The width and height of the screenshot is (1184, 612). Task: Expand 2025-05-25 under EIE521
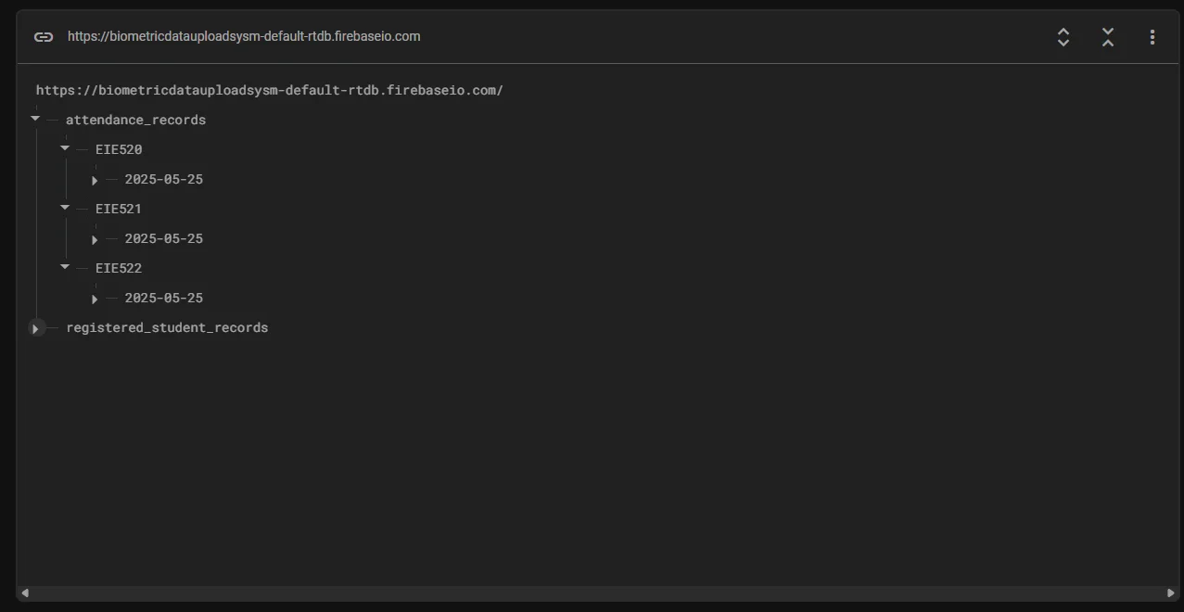point(95,239)
